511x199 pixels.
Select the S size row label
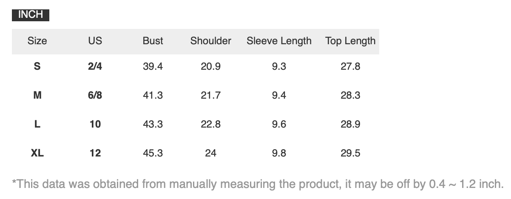[x=37, y=66]
